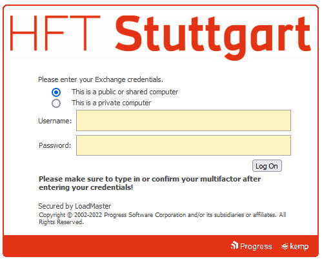Click the Progress logo icon in footer
Image resolution: width=322 pixels, height=259 pixels.
234,245
